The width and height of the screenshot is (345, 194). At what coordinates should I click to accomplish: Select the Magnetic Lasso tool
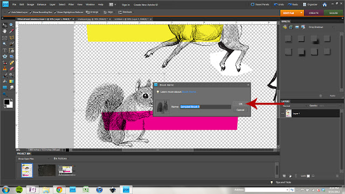11,38
